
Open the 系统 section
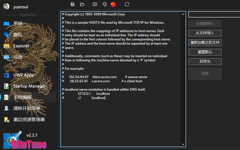pyautogui.click(x=18, y=24)
